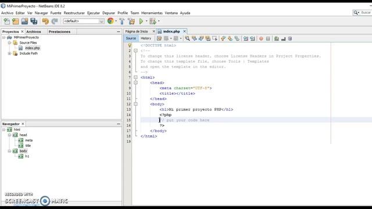The image size is (372, 209).
Task: Click the Build Project hammer icon
Action: pos(121,21)
